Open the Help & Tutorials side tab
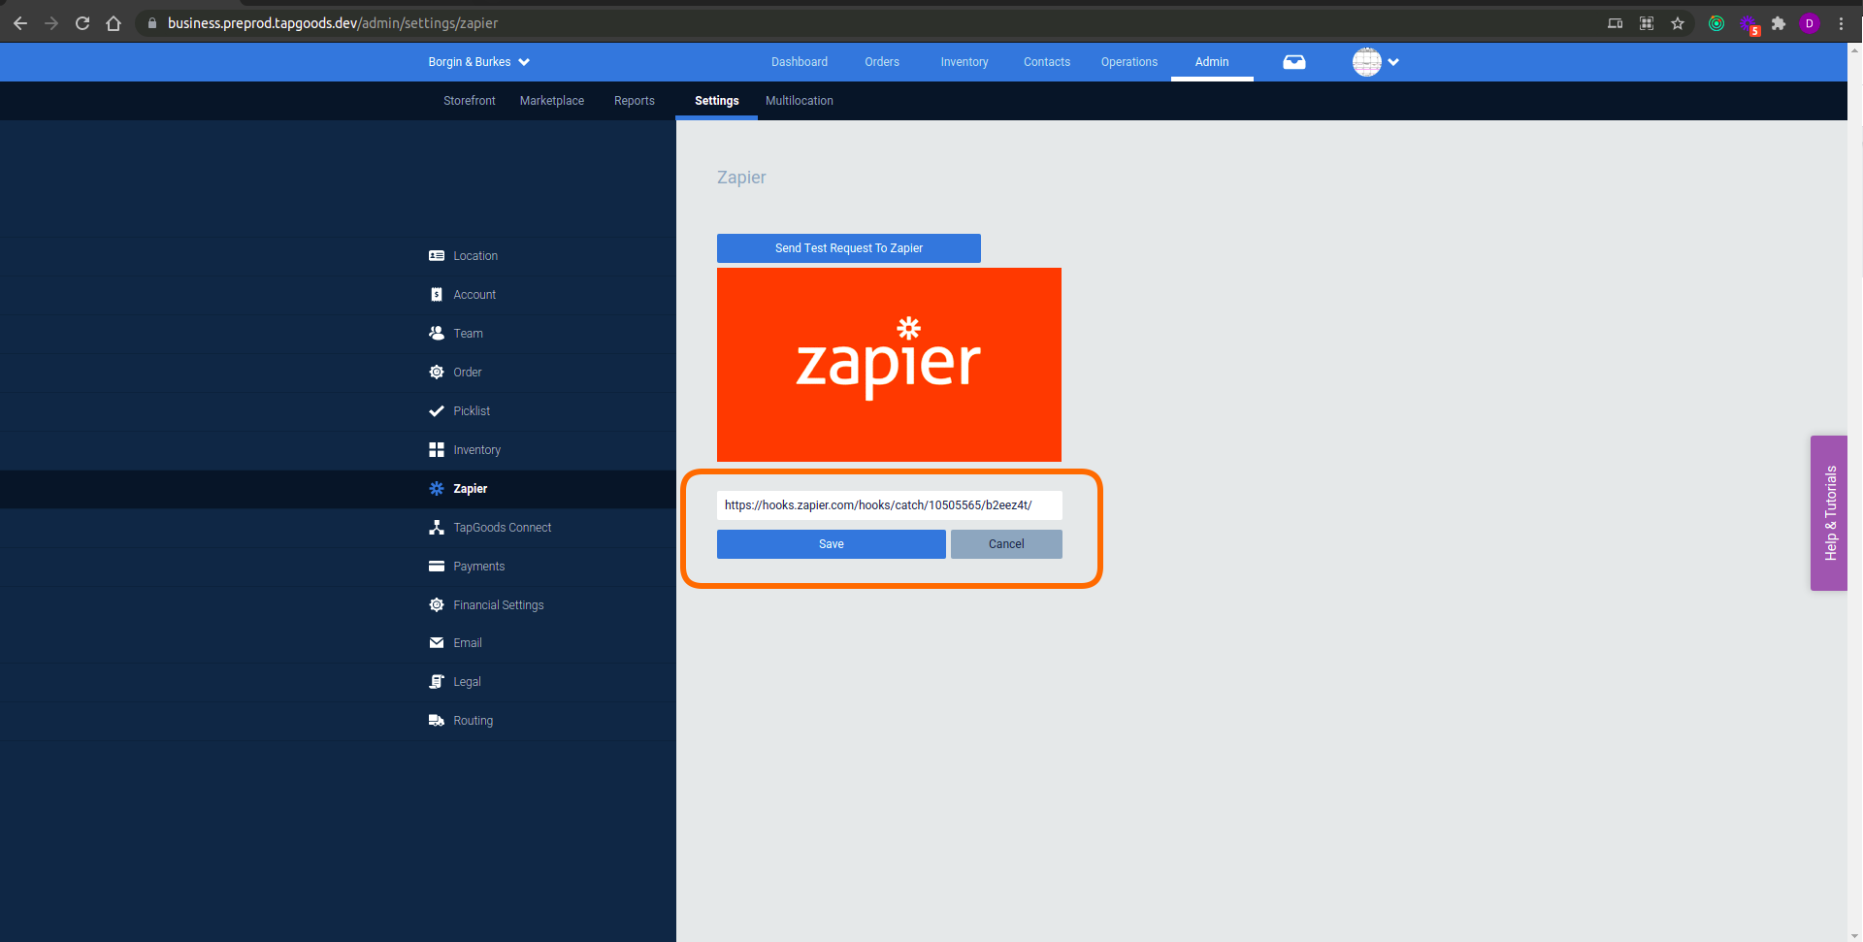 pos(1829,513)
